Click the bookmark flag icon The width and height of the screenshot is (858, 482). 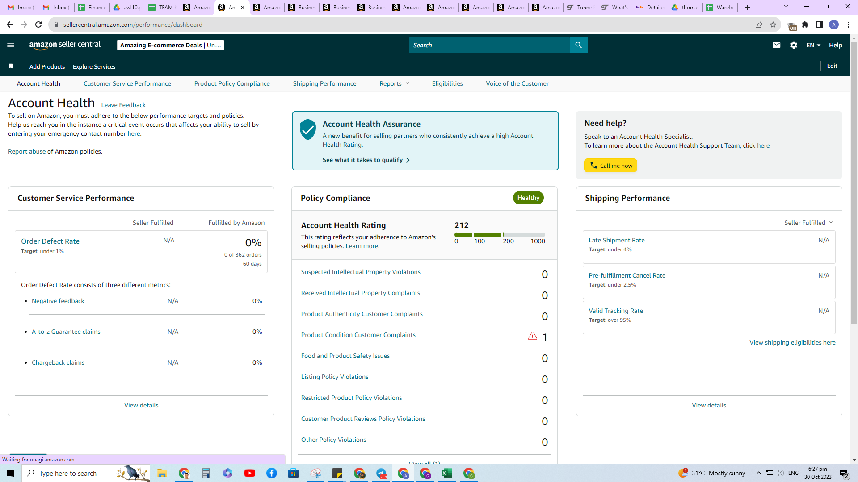pyautogui.click(x=11, y=66)
